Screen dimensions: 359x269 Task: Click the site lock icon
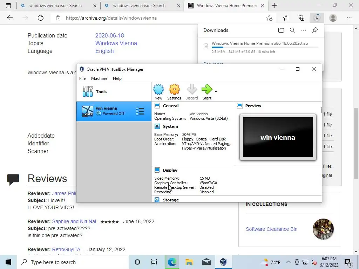[58, 18]
